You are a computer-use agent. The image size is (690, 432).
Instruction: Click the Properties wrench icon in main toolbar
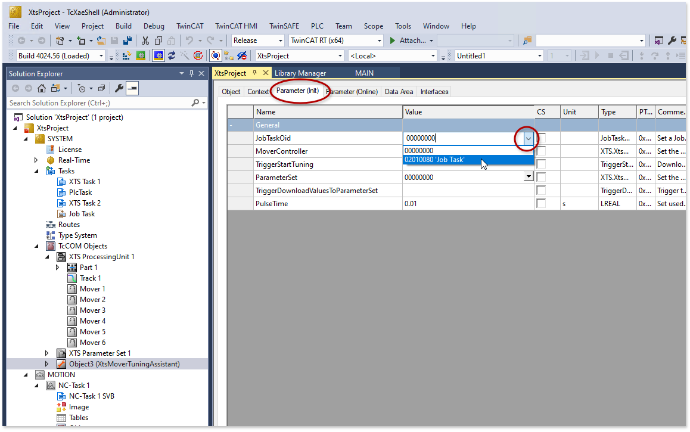tap(672, 41)
